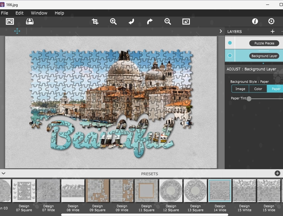This screenshot has width=283, height=216.
Task: Switch background style to Color
Action: point(258,89)
